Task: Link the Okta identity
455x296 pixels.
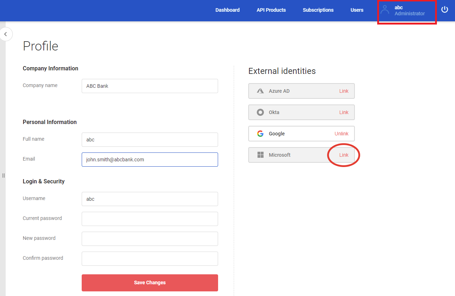Action: point(343,112)
